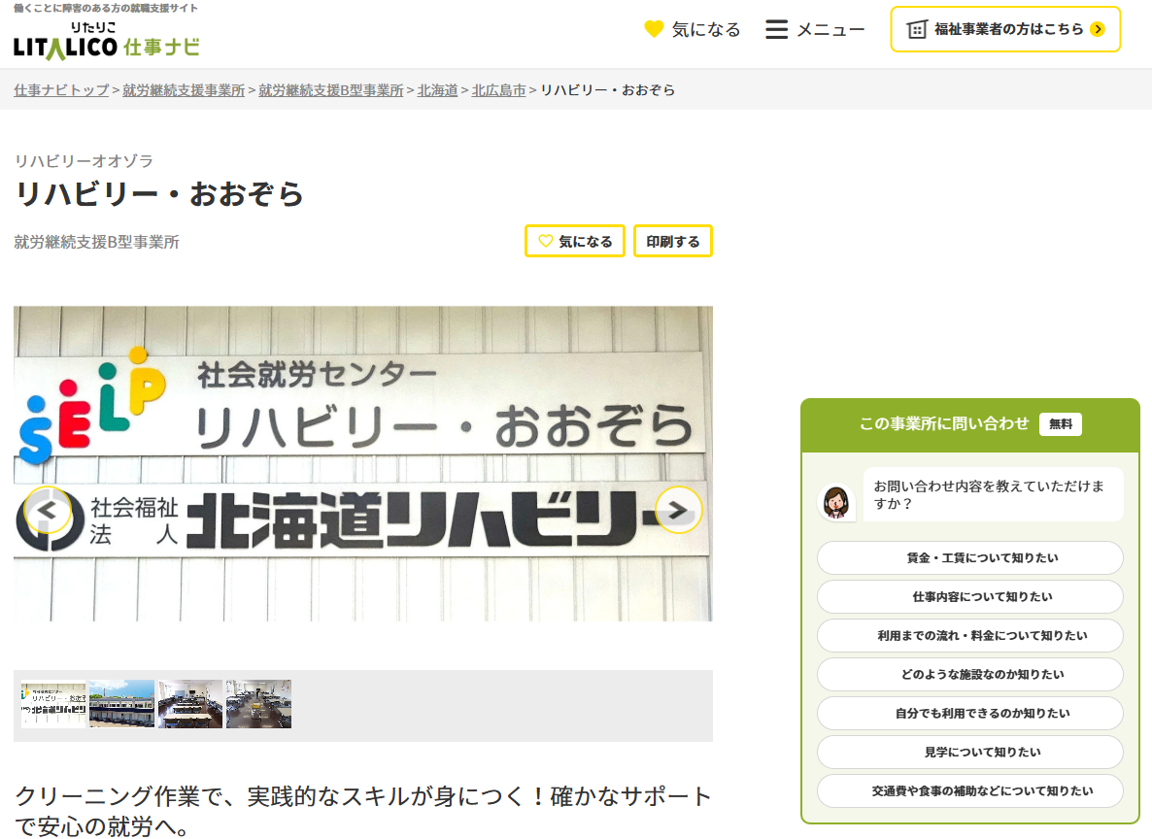Open the hamburger メニュー icon
This screenshot has height=839, width=1152.
(x=776, y=29)
